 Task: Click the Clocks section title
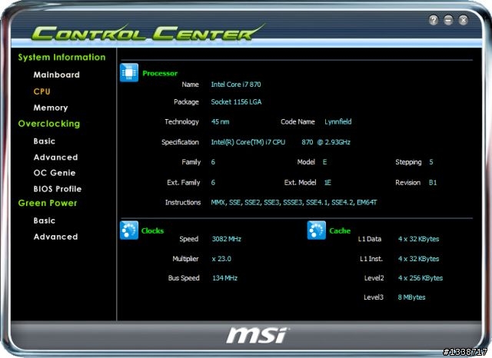pos(152,230)
